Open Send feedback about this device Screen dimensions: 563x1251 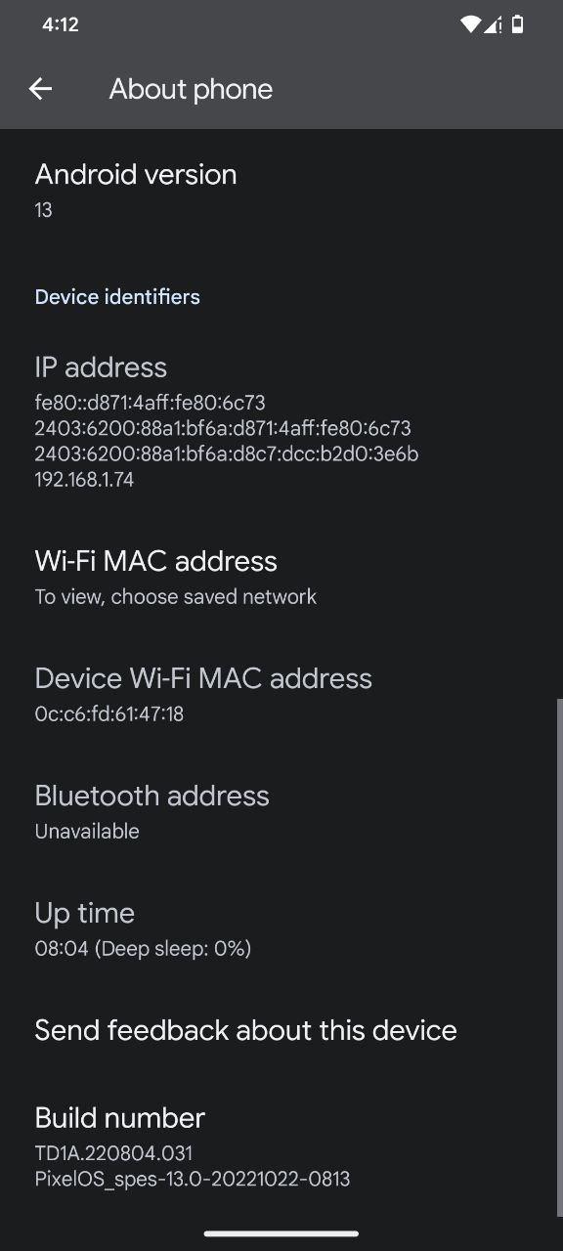click(x=281, y=1030)
